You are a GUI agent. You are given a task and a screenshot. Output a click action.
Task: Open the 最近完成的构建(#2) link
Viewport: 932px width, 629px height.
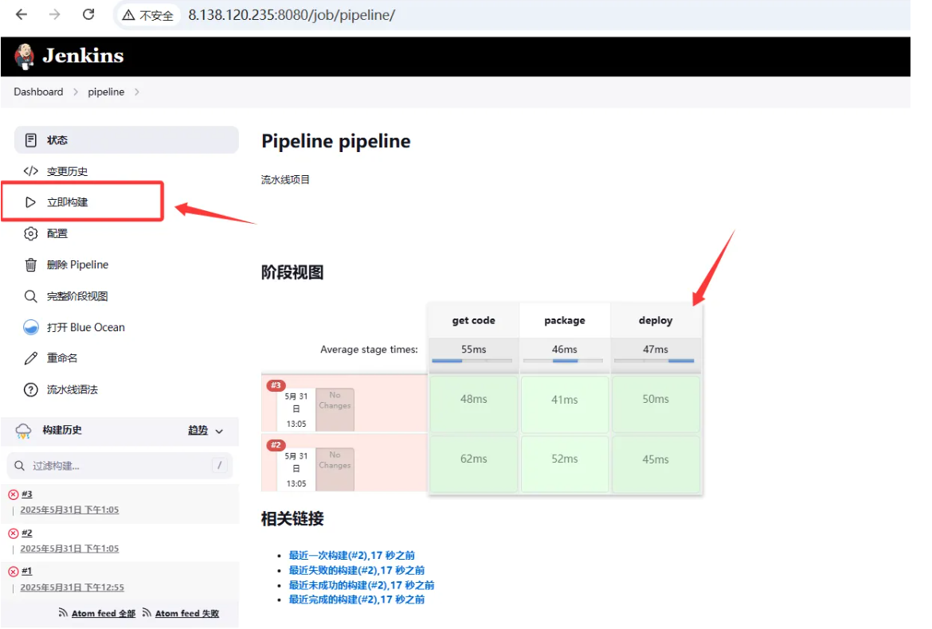tap(357, 600)
